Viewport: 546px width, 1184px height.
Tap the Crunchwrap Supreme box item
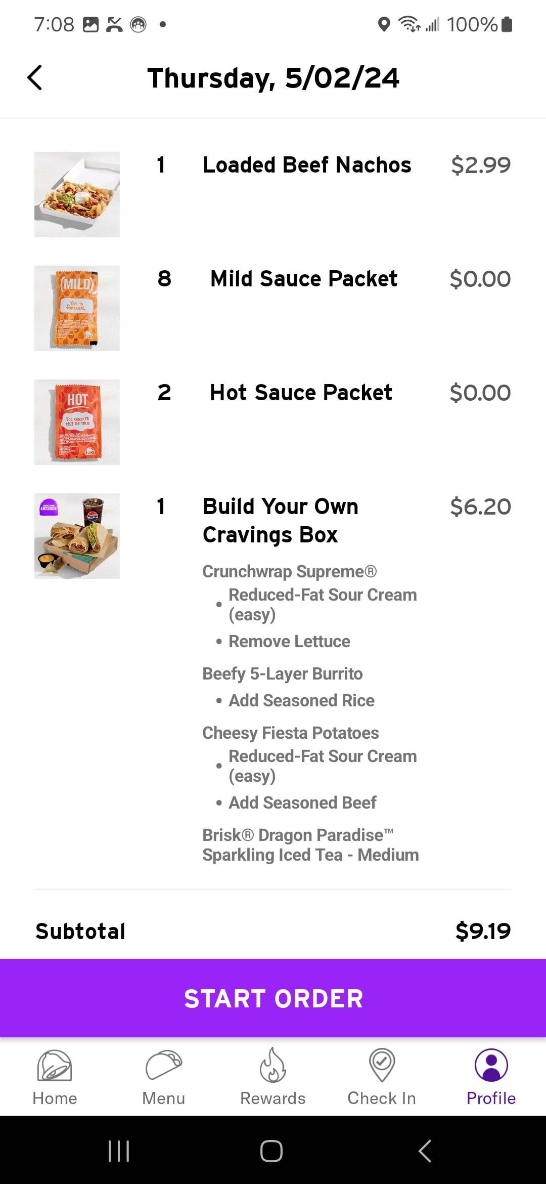(x=289, y=572)
